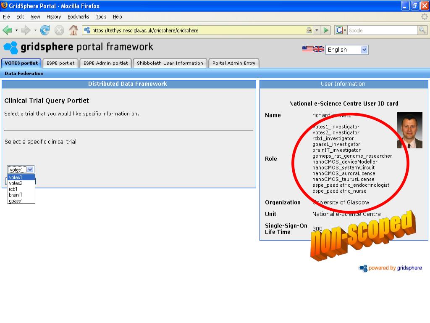Minimize the Firefox window
Viewport: 430px width, 323px height.
405,5
